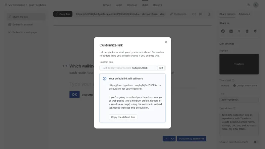Switch to mobile preview icon

click(x=209, y=14)
